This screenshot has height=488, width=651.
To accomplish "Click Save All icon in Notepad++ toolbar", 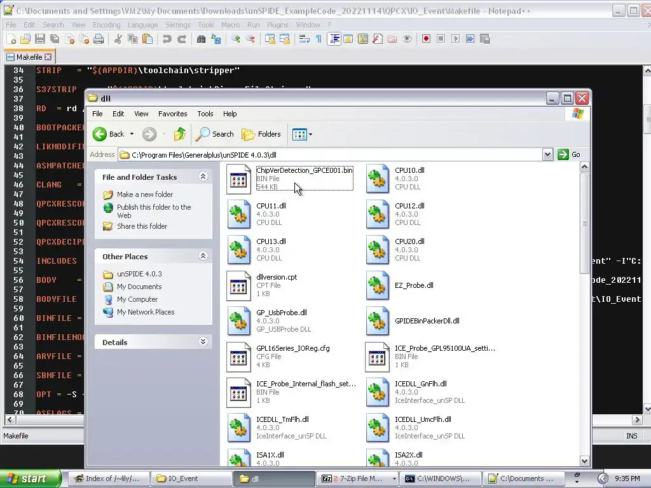I will [55, 39].
